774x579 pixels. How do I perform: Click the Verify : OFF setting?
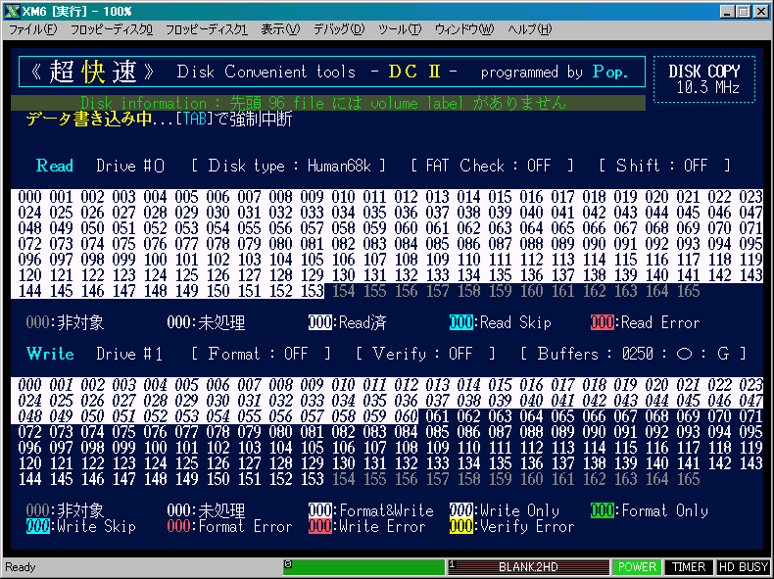point(425,354)
